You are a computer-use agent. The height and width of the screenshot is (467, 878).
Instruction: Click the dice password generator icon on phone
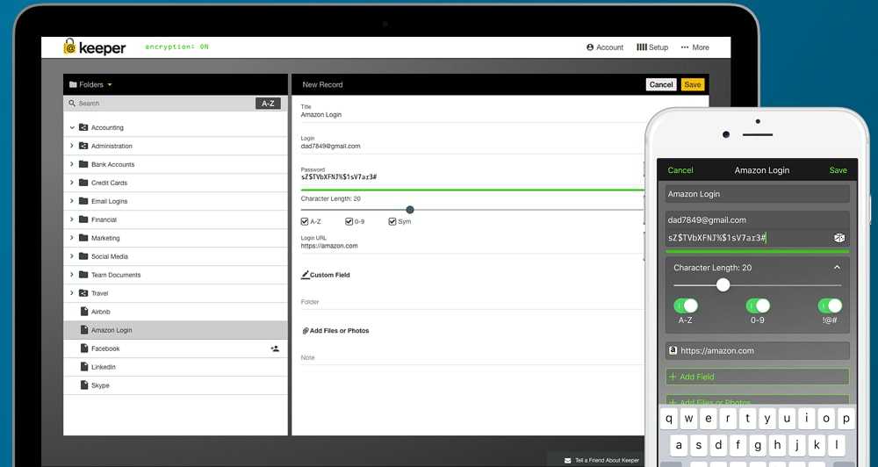[838, 238]
